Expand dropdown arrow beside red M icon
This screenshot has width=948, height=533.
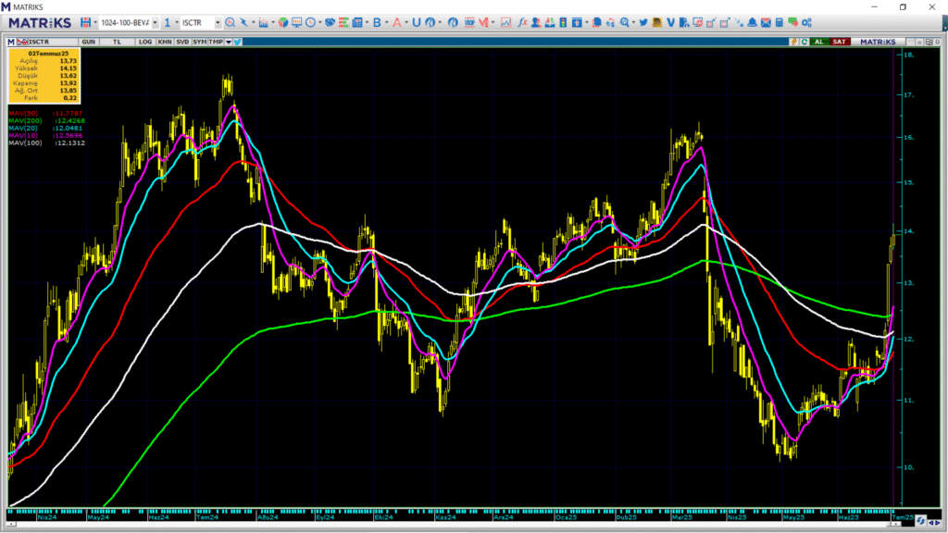point(493,22)
